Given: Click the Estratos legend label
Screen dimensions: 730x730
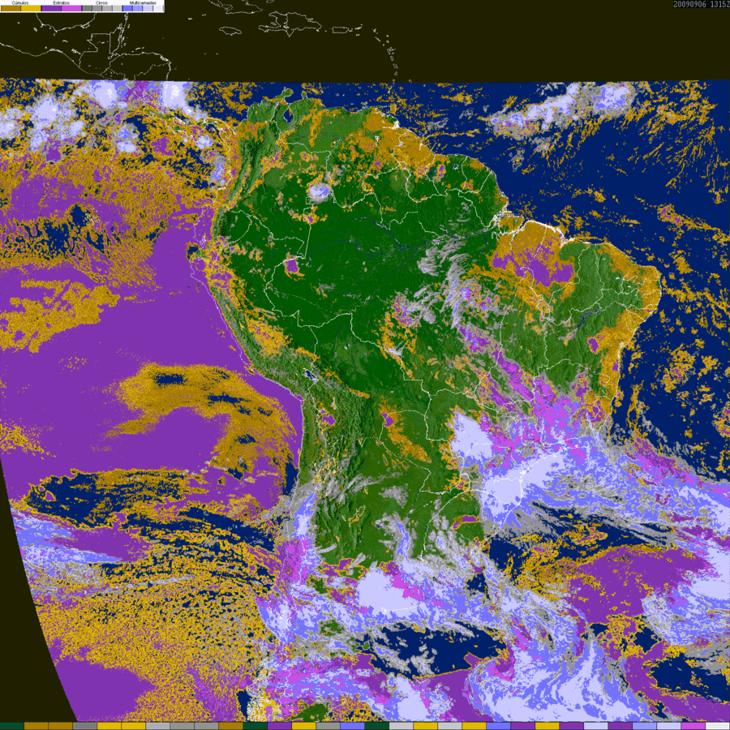Looking at the screenshot, I should pos(61,3).
